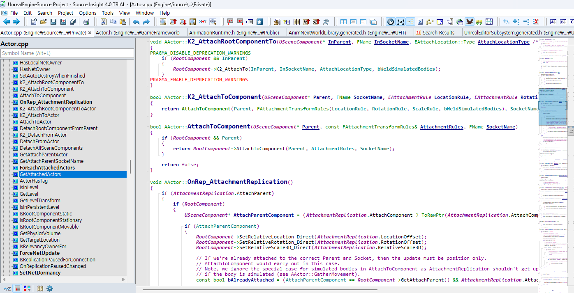Undo the last edit in toolbar
574x293 pixels.
[136, 22]
